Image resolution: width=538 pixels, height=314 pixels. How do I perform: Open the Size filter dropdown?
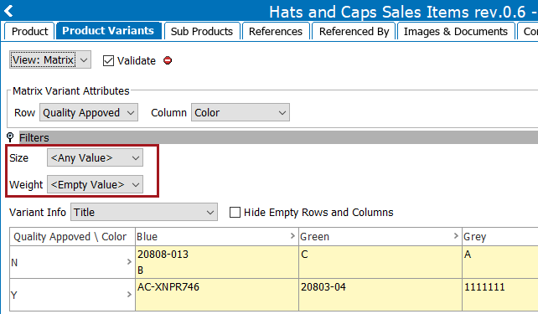pyautogui.click(x=95, y=157)
